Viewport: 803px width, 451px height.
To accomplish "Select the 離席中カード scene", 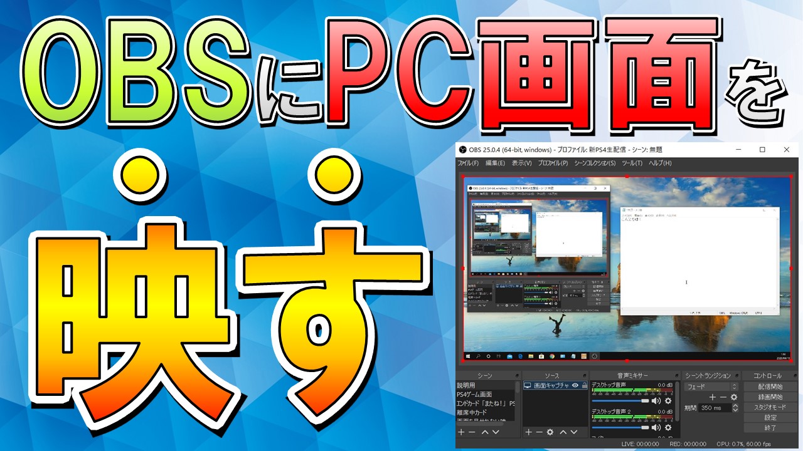I will [x=486, y=412].
